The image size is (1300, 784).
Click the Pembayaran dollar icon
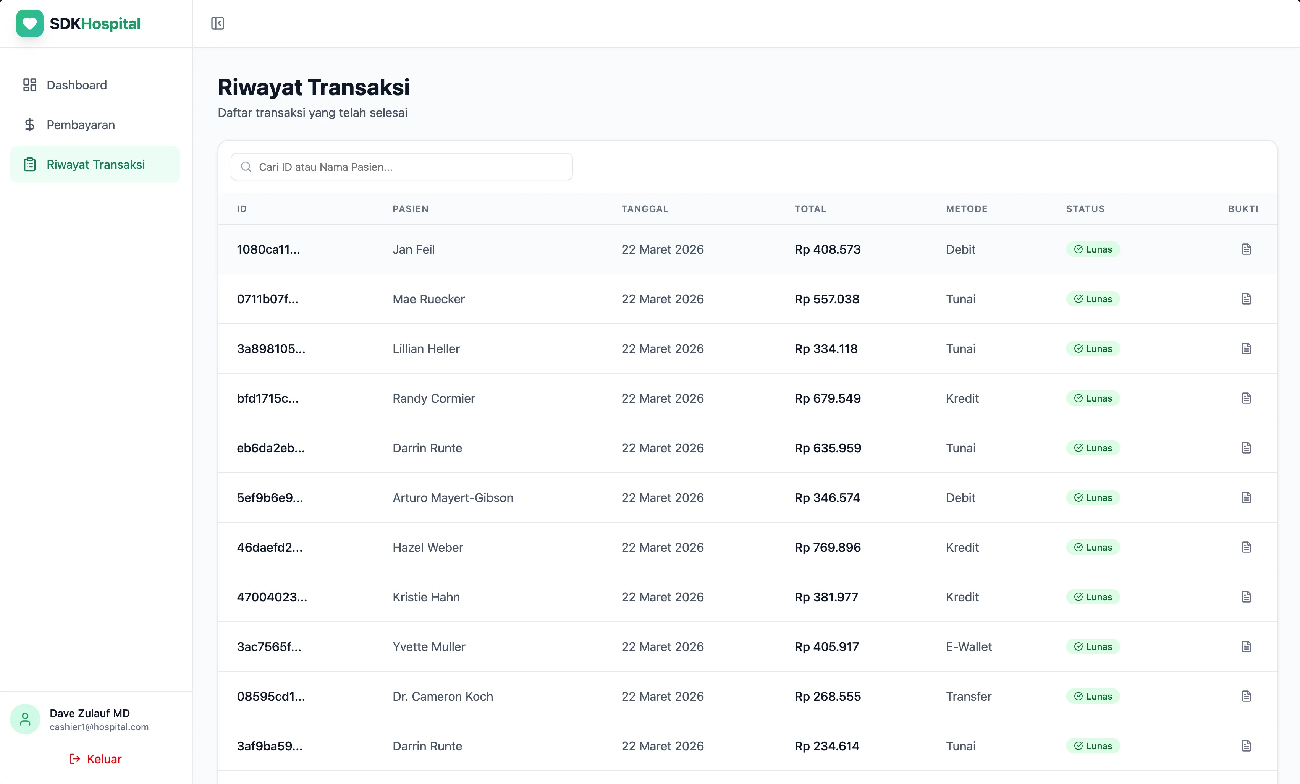coord(29,125)
